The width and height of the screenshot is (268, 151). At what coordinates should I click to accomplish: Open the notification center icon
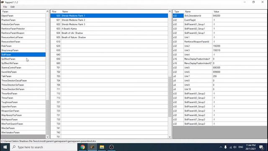click(x=261, y=147)
